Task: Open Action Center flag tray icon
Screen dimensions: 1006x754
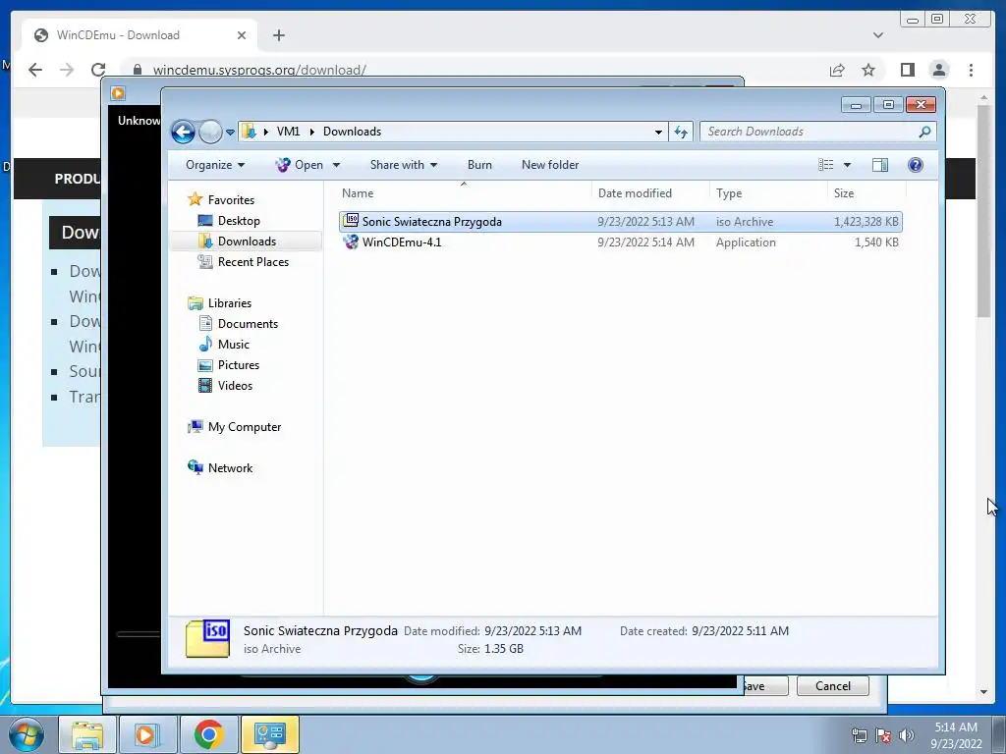Action: coord(883,735)
